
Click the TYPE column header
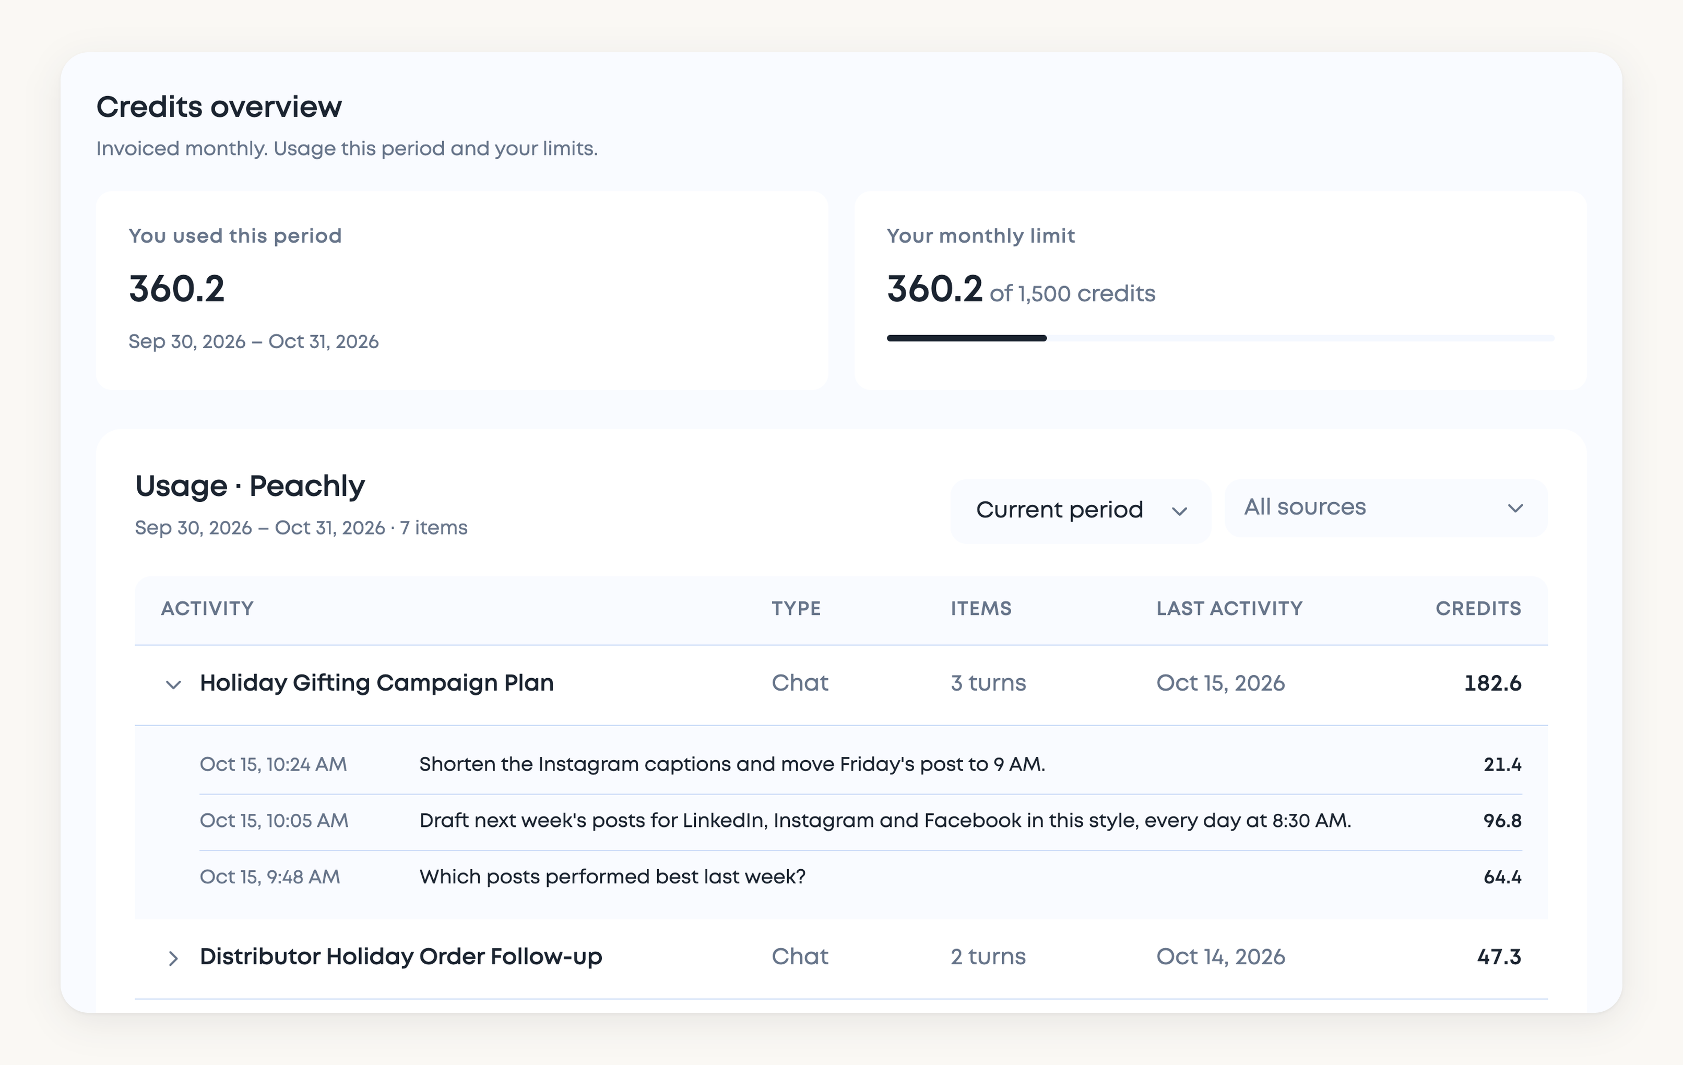(x=796, y=609)
